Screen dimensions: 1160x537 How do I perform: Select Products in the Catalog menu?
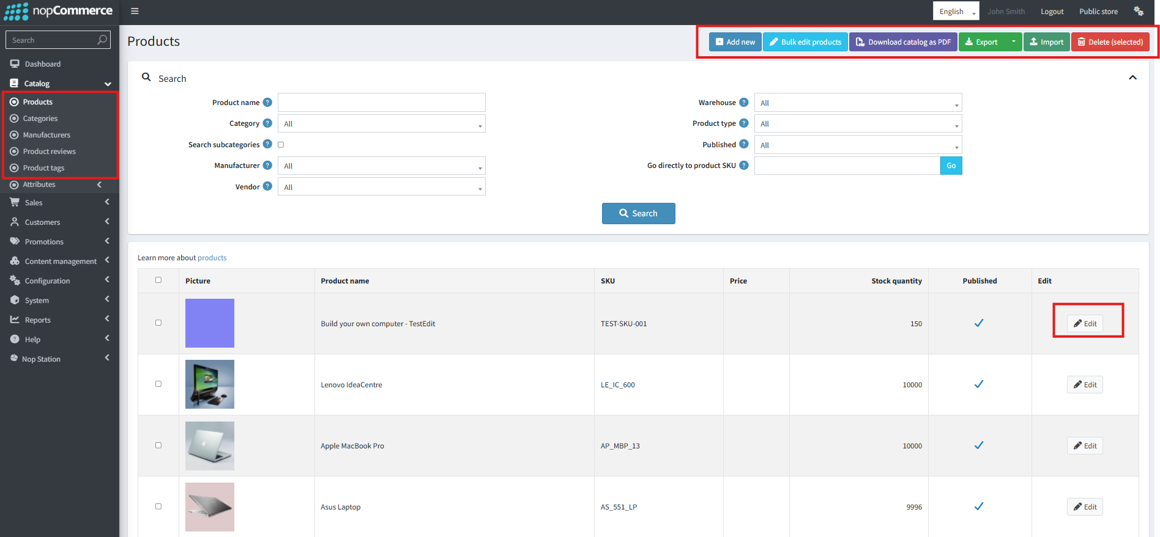(38, 102)
